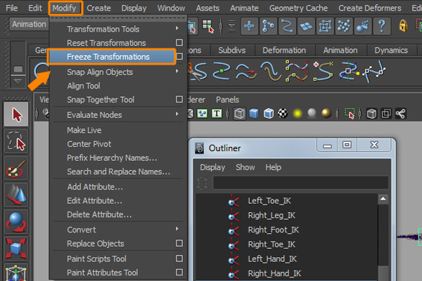This screenshot has height=281, width=422.
Task: Switch to the Subdivs shelf tab
Action: click(x=231, y=51)
